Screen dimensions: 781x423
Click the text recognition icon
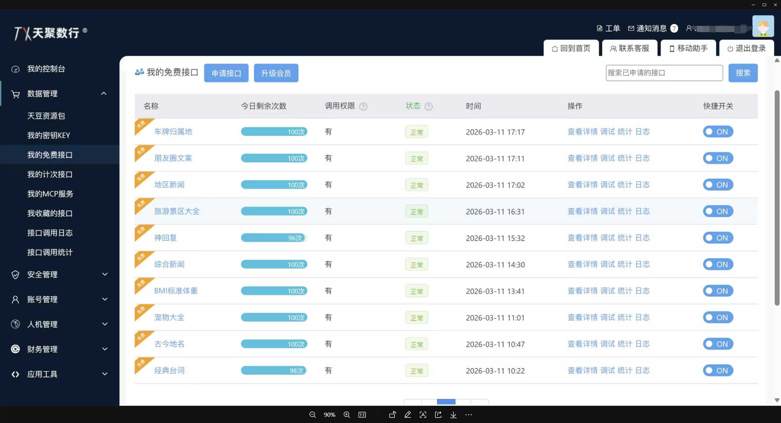pos(423,415)
